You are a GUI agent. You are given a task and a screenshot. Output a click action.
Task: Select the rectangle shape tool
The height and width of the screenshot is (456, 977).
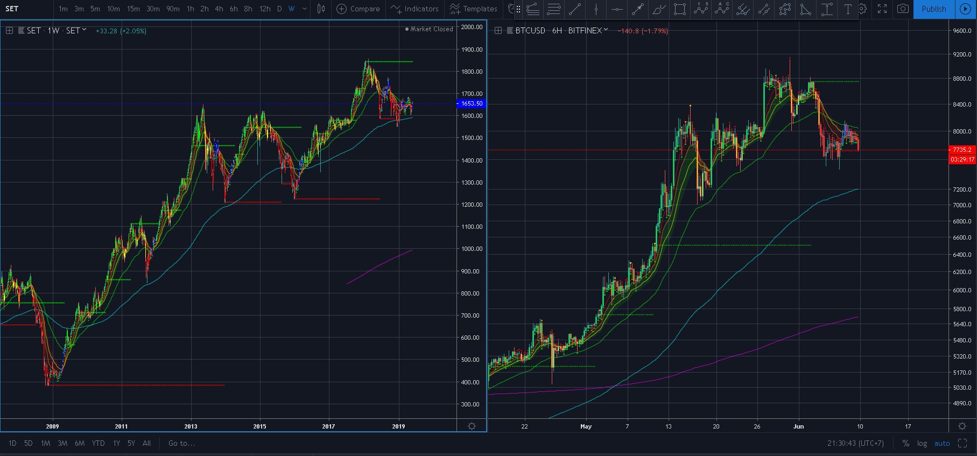pyautogui.click(x=680, y=9)
